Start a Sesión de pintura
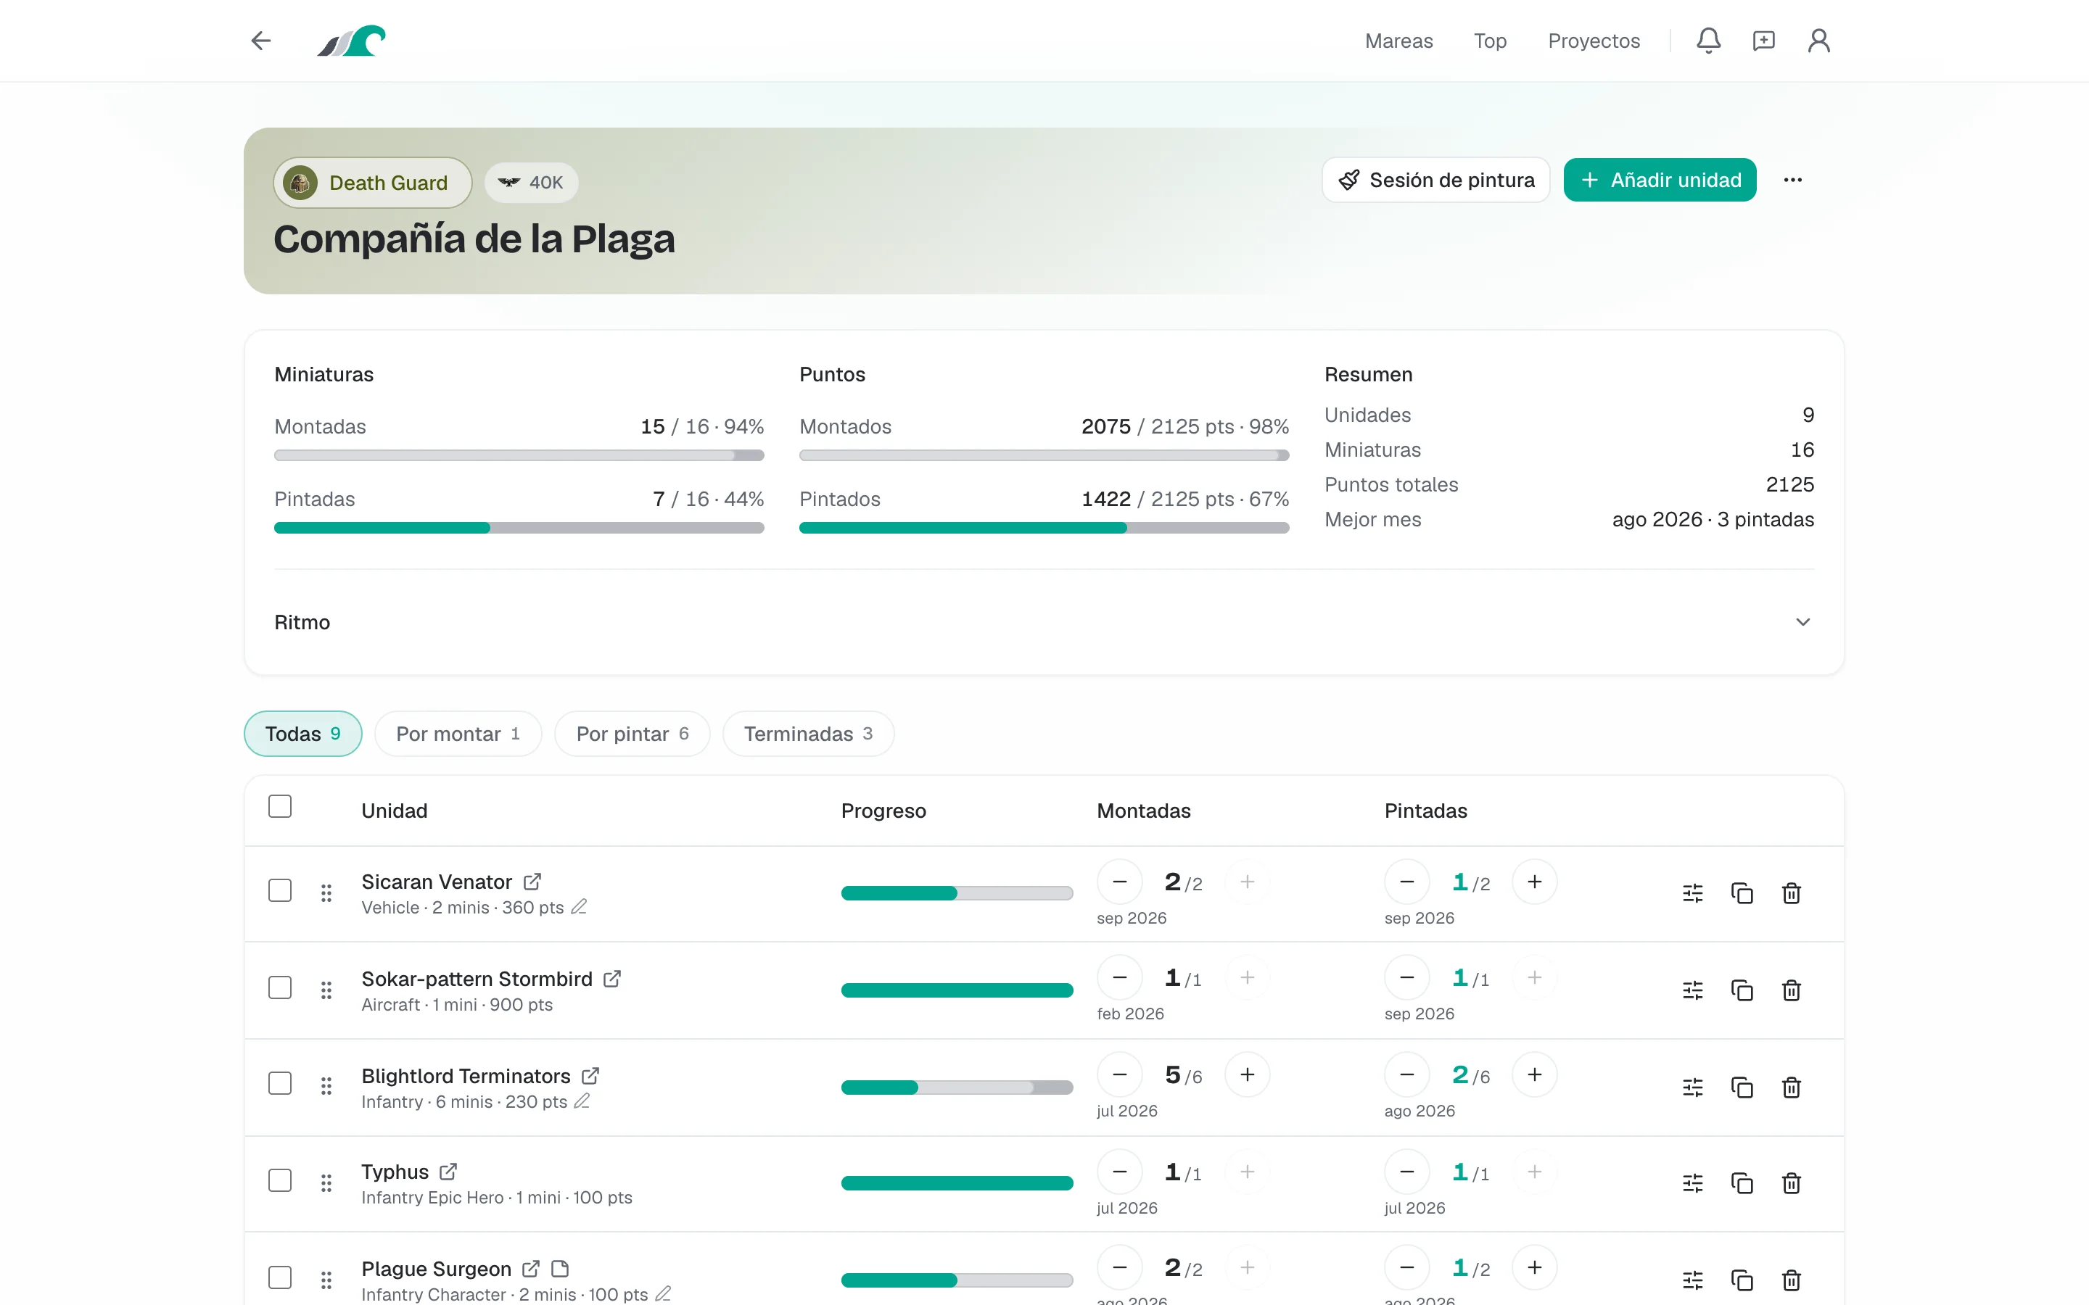This screenshot has width=2089, height=1305. pos(1435,180)
